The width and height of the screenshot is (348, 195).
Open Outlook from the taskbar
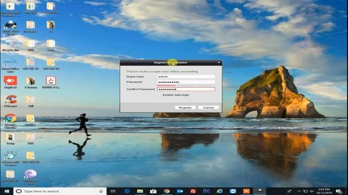click(180, 191)
